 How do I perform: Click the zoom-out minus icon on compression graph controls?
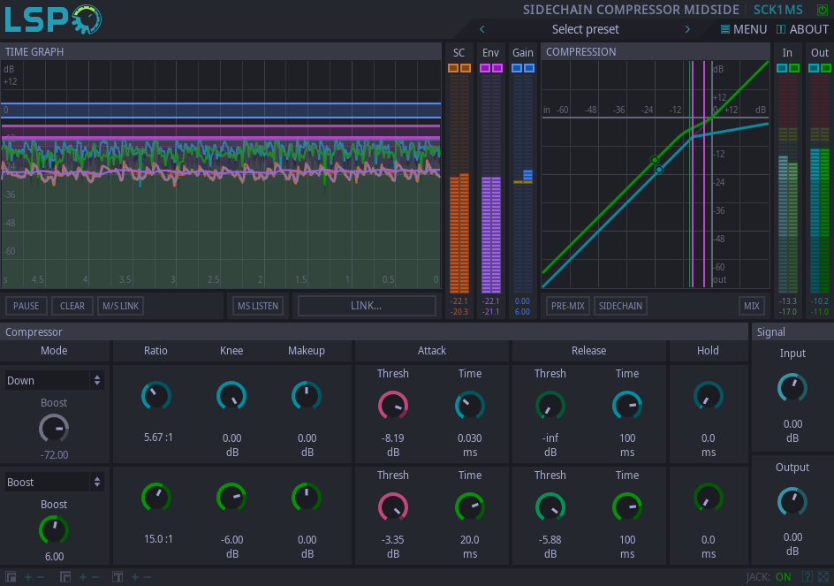[94, 576]
